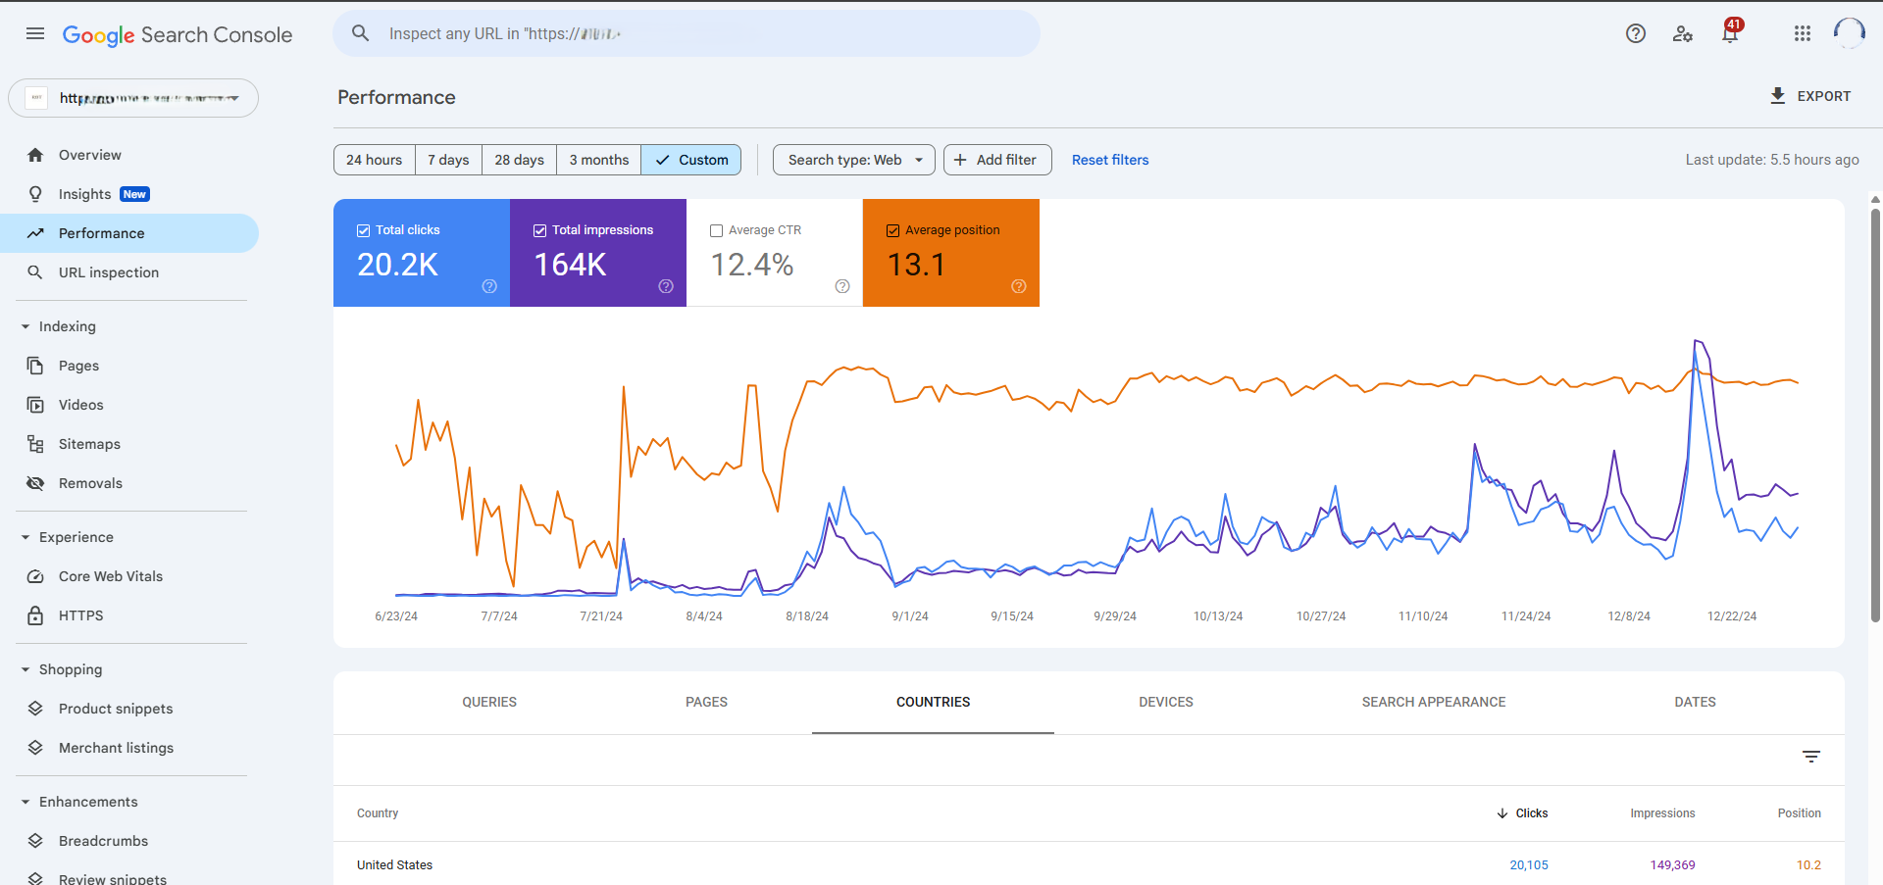Click the table filter rows icon

pos(1810,757)
